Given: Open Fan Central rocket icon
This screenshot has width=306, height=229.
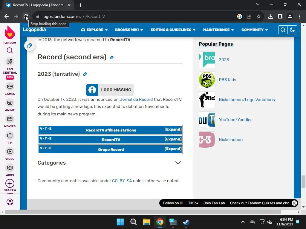Looking at the screenshot, I should [x=10, y=61].
